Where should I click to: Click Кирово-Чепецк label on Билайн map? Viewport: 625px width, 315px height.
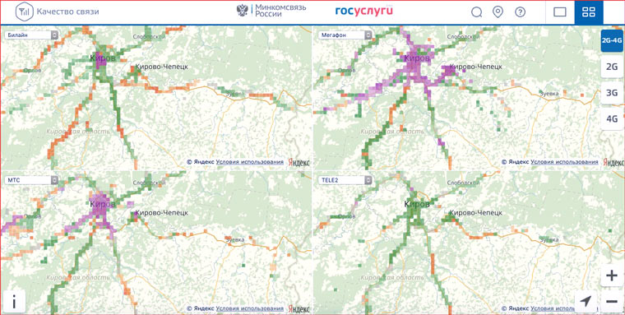[x=162, y=67]
